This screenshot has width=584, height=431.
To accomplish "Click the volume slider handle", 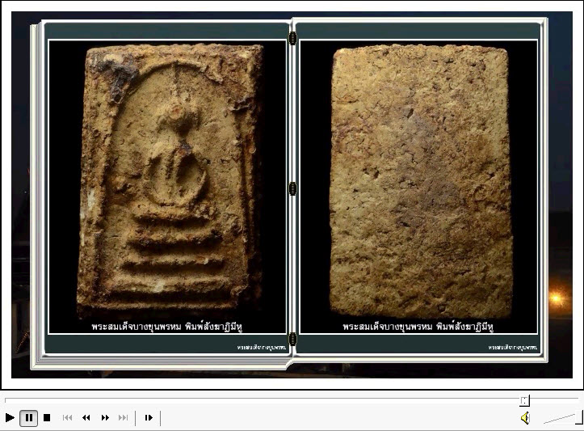I will 579,417.
